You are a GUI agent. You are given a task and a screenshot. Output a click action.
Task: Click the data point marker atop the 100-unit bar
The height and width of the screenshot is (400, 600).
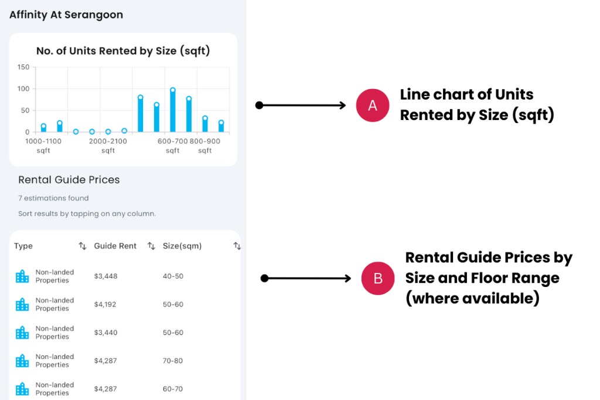tap(173, 90)
